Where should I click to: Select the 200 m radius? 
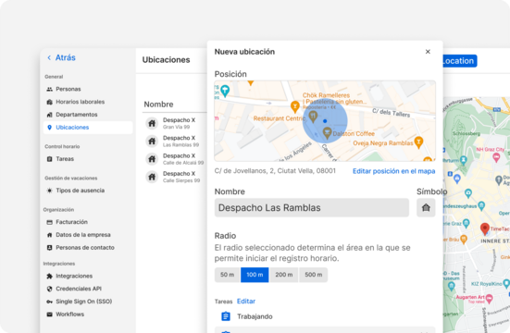(x=284, y=275)
